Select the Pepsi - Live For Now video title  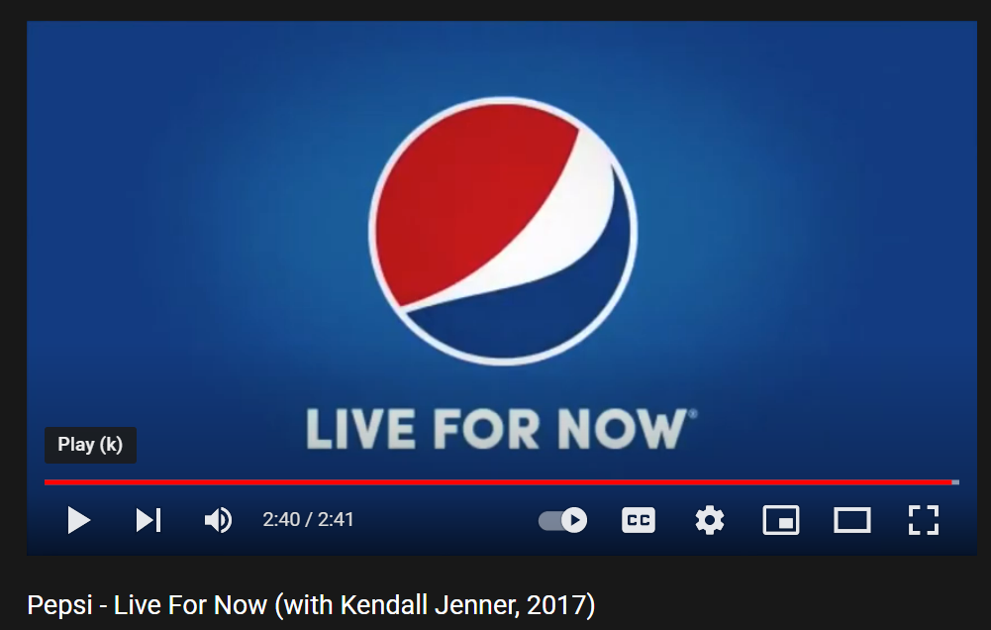point(311,605)
